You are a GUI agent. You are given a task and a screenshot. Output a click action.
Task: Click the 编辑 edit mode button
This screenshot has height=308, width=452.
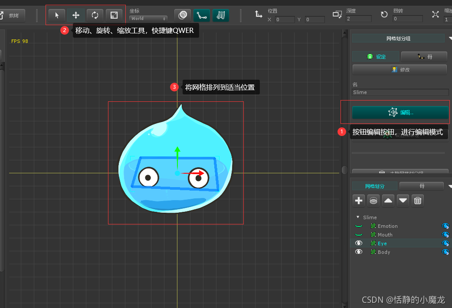click(x=400, y=112)
